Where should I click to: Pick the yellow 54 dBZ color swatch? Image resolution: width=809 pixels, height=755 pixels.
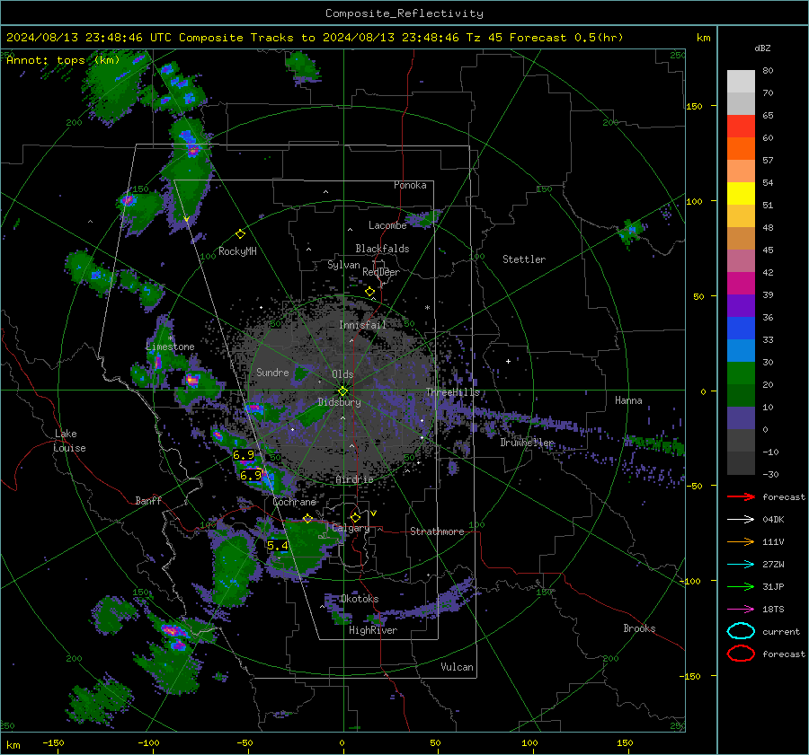[741, 194]
